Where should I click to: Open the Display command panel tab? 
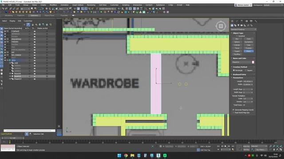(x=251, y=21)
